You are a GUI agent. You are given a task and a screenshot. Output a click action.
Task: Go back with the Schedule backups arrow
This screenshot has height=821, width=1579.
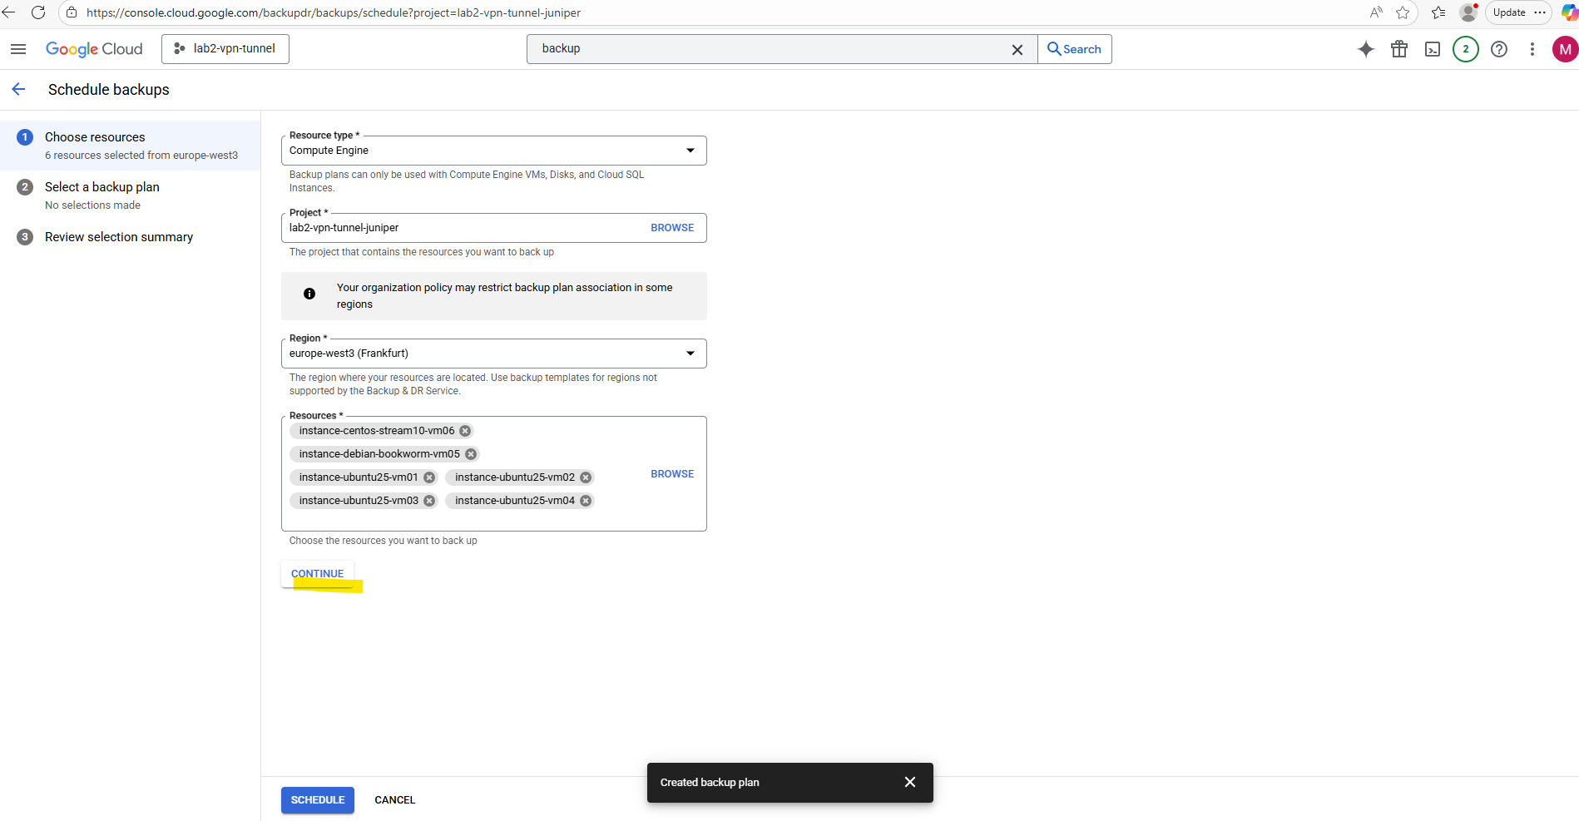(x=18, y=90)
